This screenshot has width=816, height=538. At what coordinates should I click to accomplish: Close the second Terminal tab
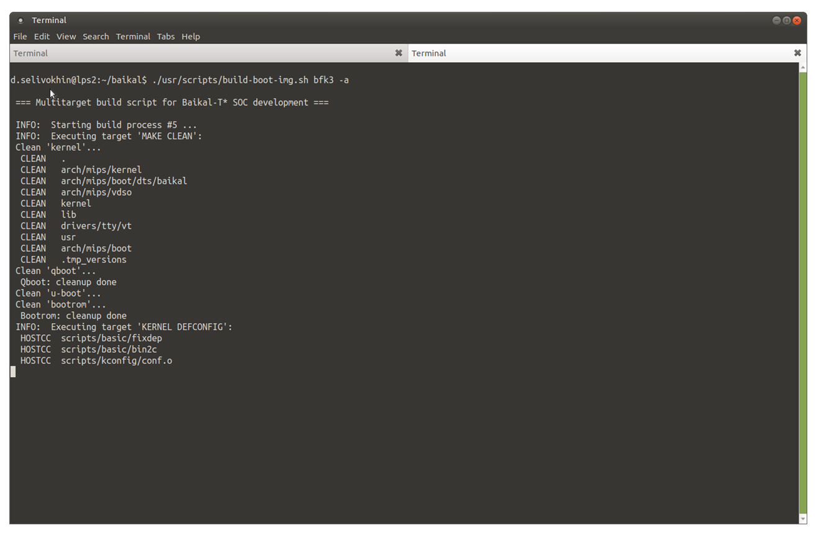(x=797, y=53)
